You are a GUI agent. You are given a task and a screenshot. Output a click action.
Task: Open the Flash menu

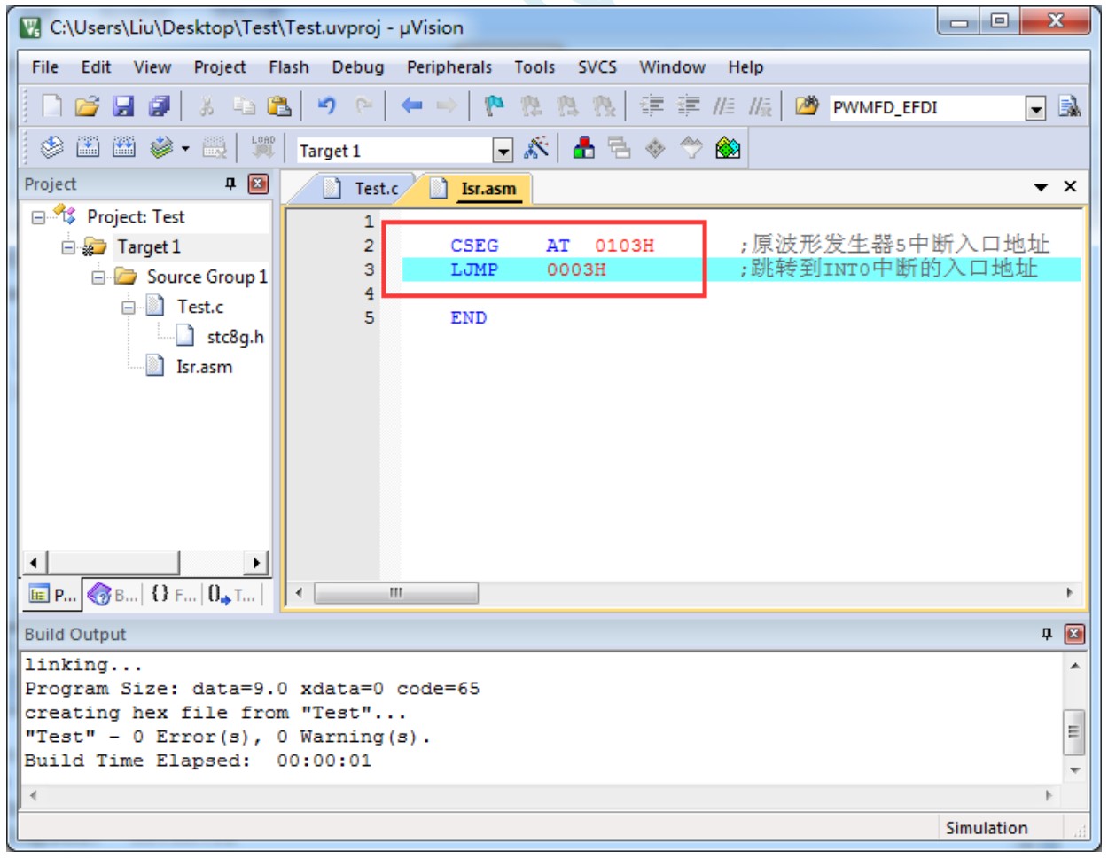[x=289, y=67]
